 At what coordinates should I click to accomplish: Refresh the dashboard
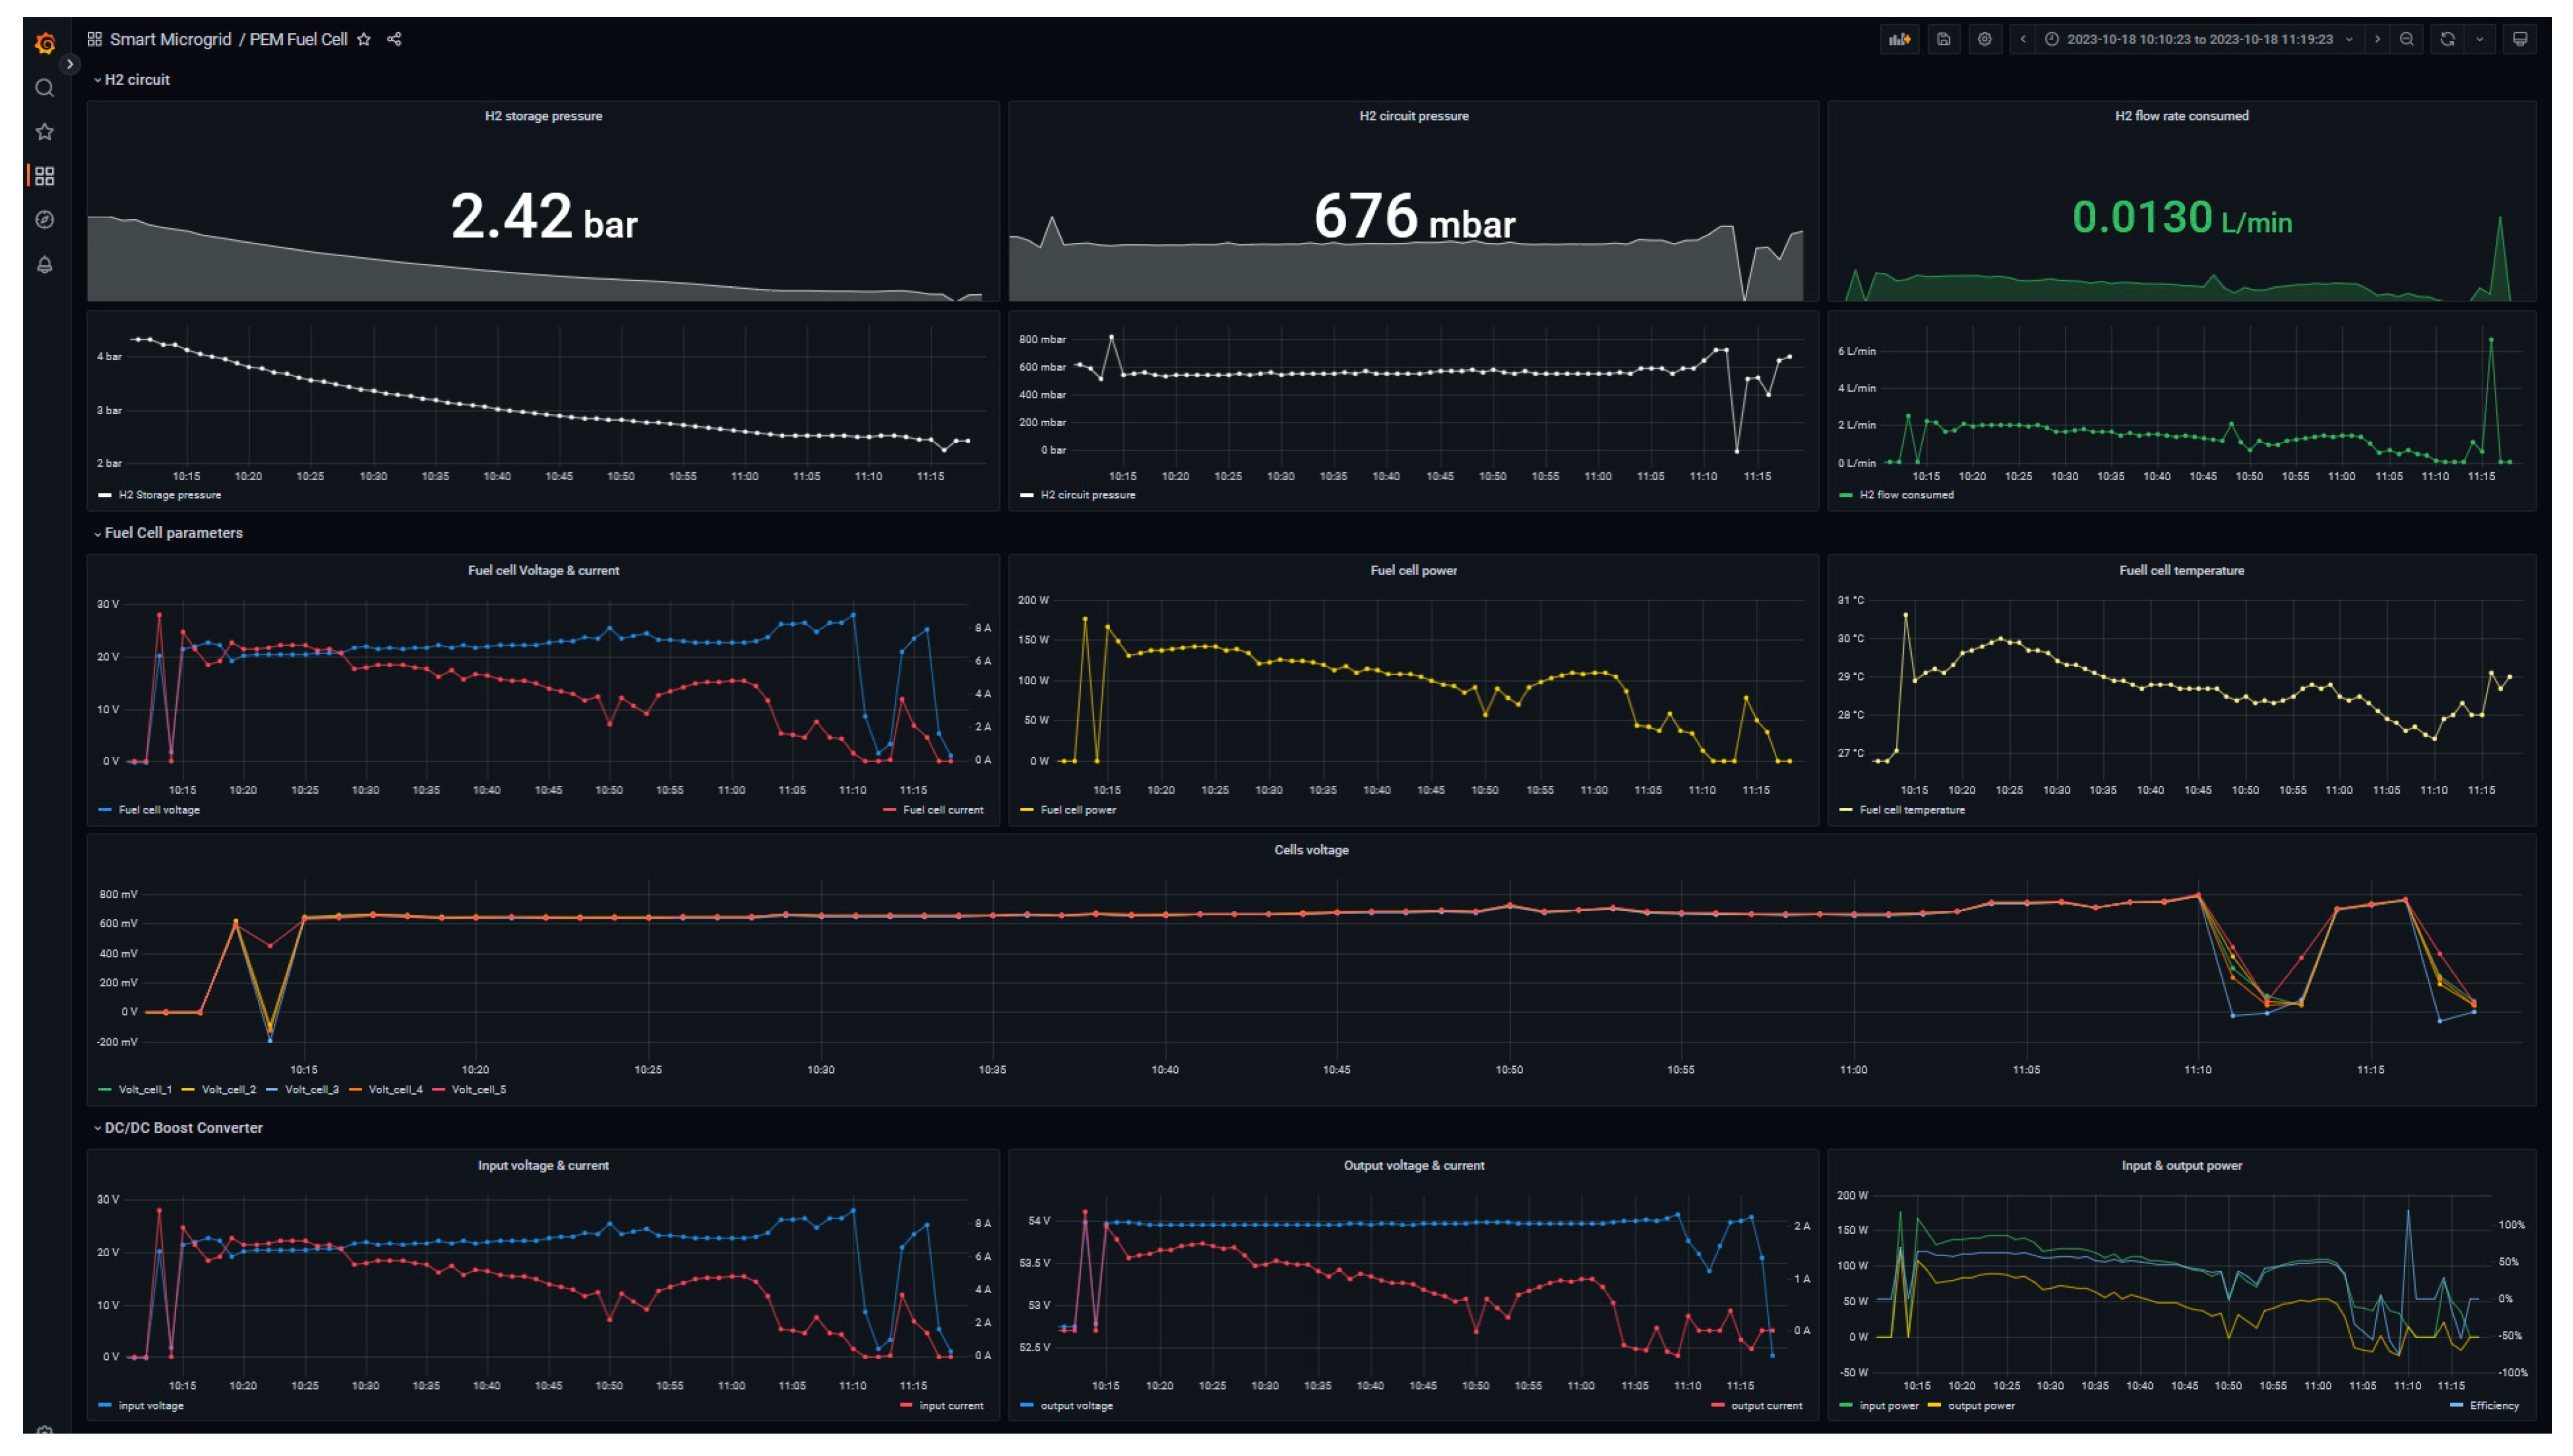click(x=2447, y=39)
